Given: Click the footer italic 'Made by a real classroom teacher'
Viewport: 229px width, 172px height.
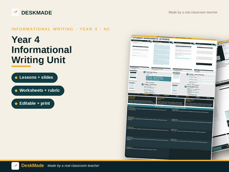Looking at the screenshot, I should click(73, 166).
